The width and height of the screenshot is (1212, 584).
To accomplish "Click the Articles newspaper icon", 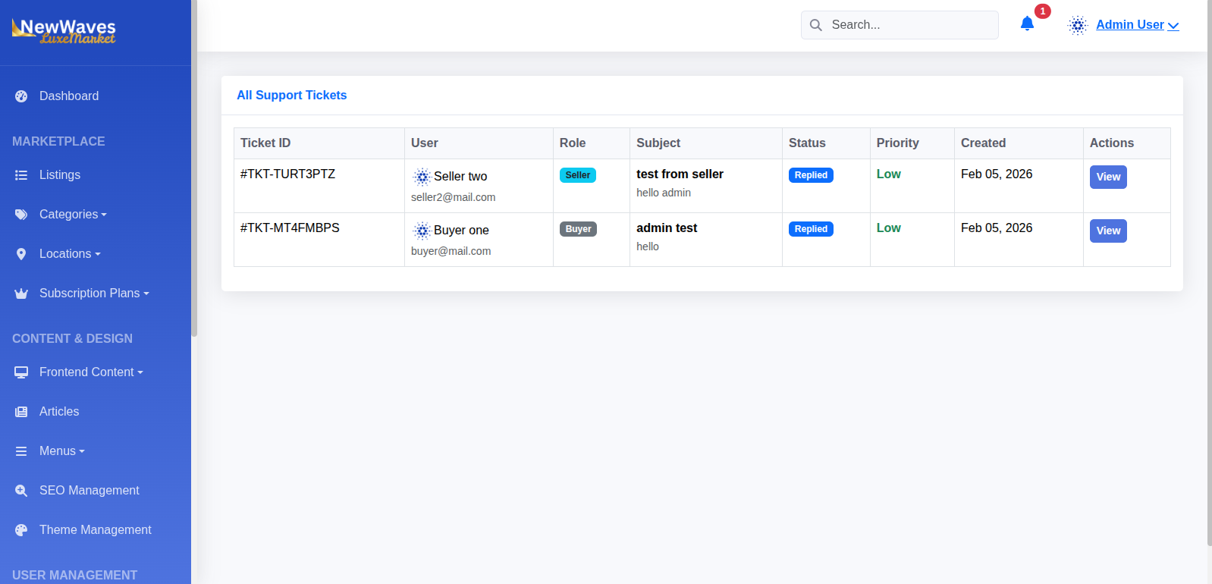I will (21, 412).
